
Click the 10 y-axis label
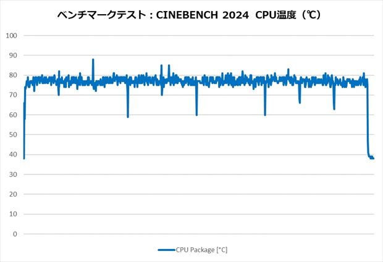tap(12, 215)
